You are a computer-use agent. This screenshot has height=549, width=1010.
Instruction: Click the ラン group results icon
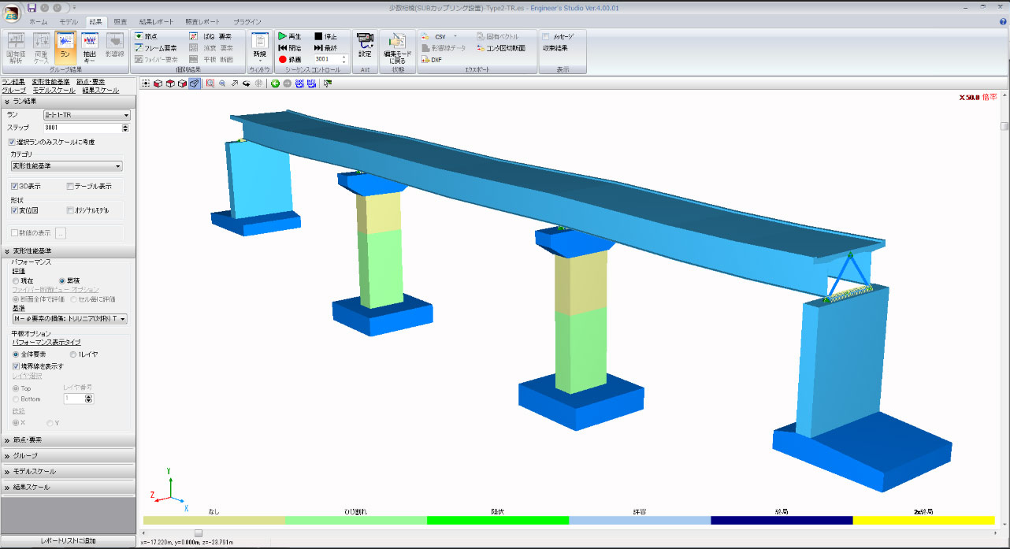click(x=65, y=47)
